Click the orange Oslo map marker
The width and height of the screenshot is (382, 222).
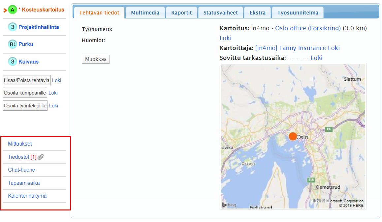coord(293,136)
